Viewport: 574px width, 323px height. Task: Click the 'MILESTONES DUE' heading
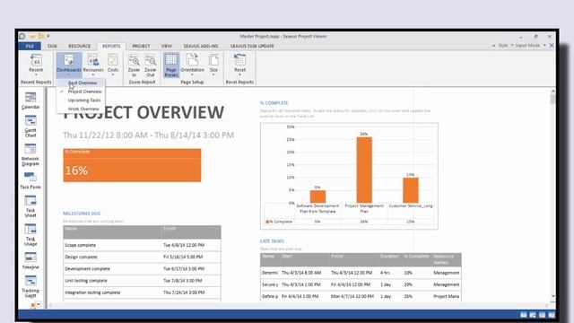click(82, 214)
